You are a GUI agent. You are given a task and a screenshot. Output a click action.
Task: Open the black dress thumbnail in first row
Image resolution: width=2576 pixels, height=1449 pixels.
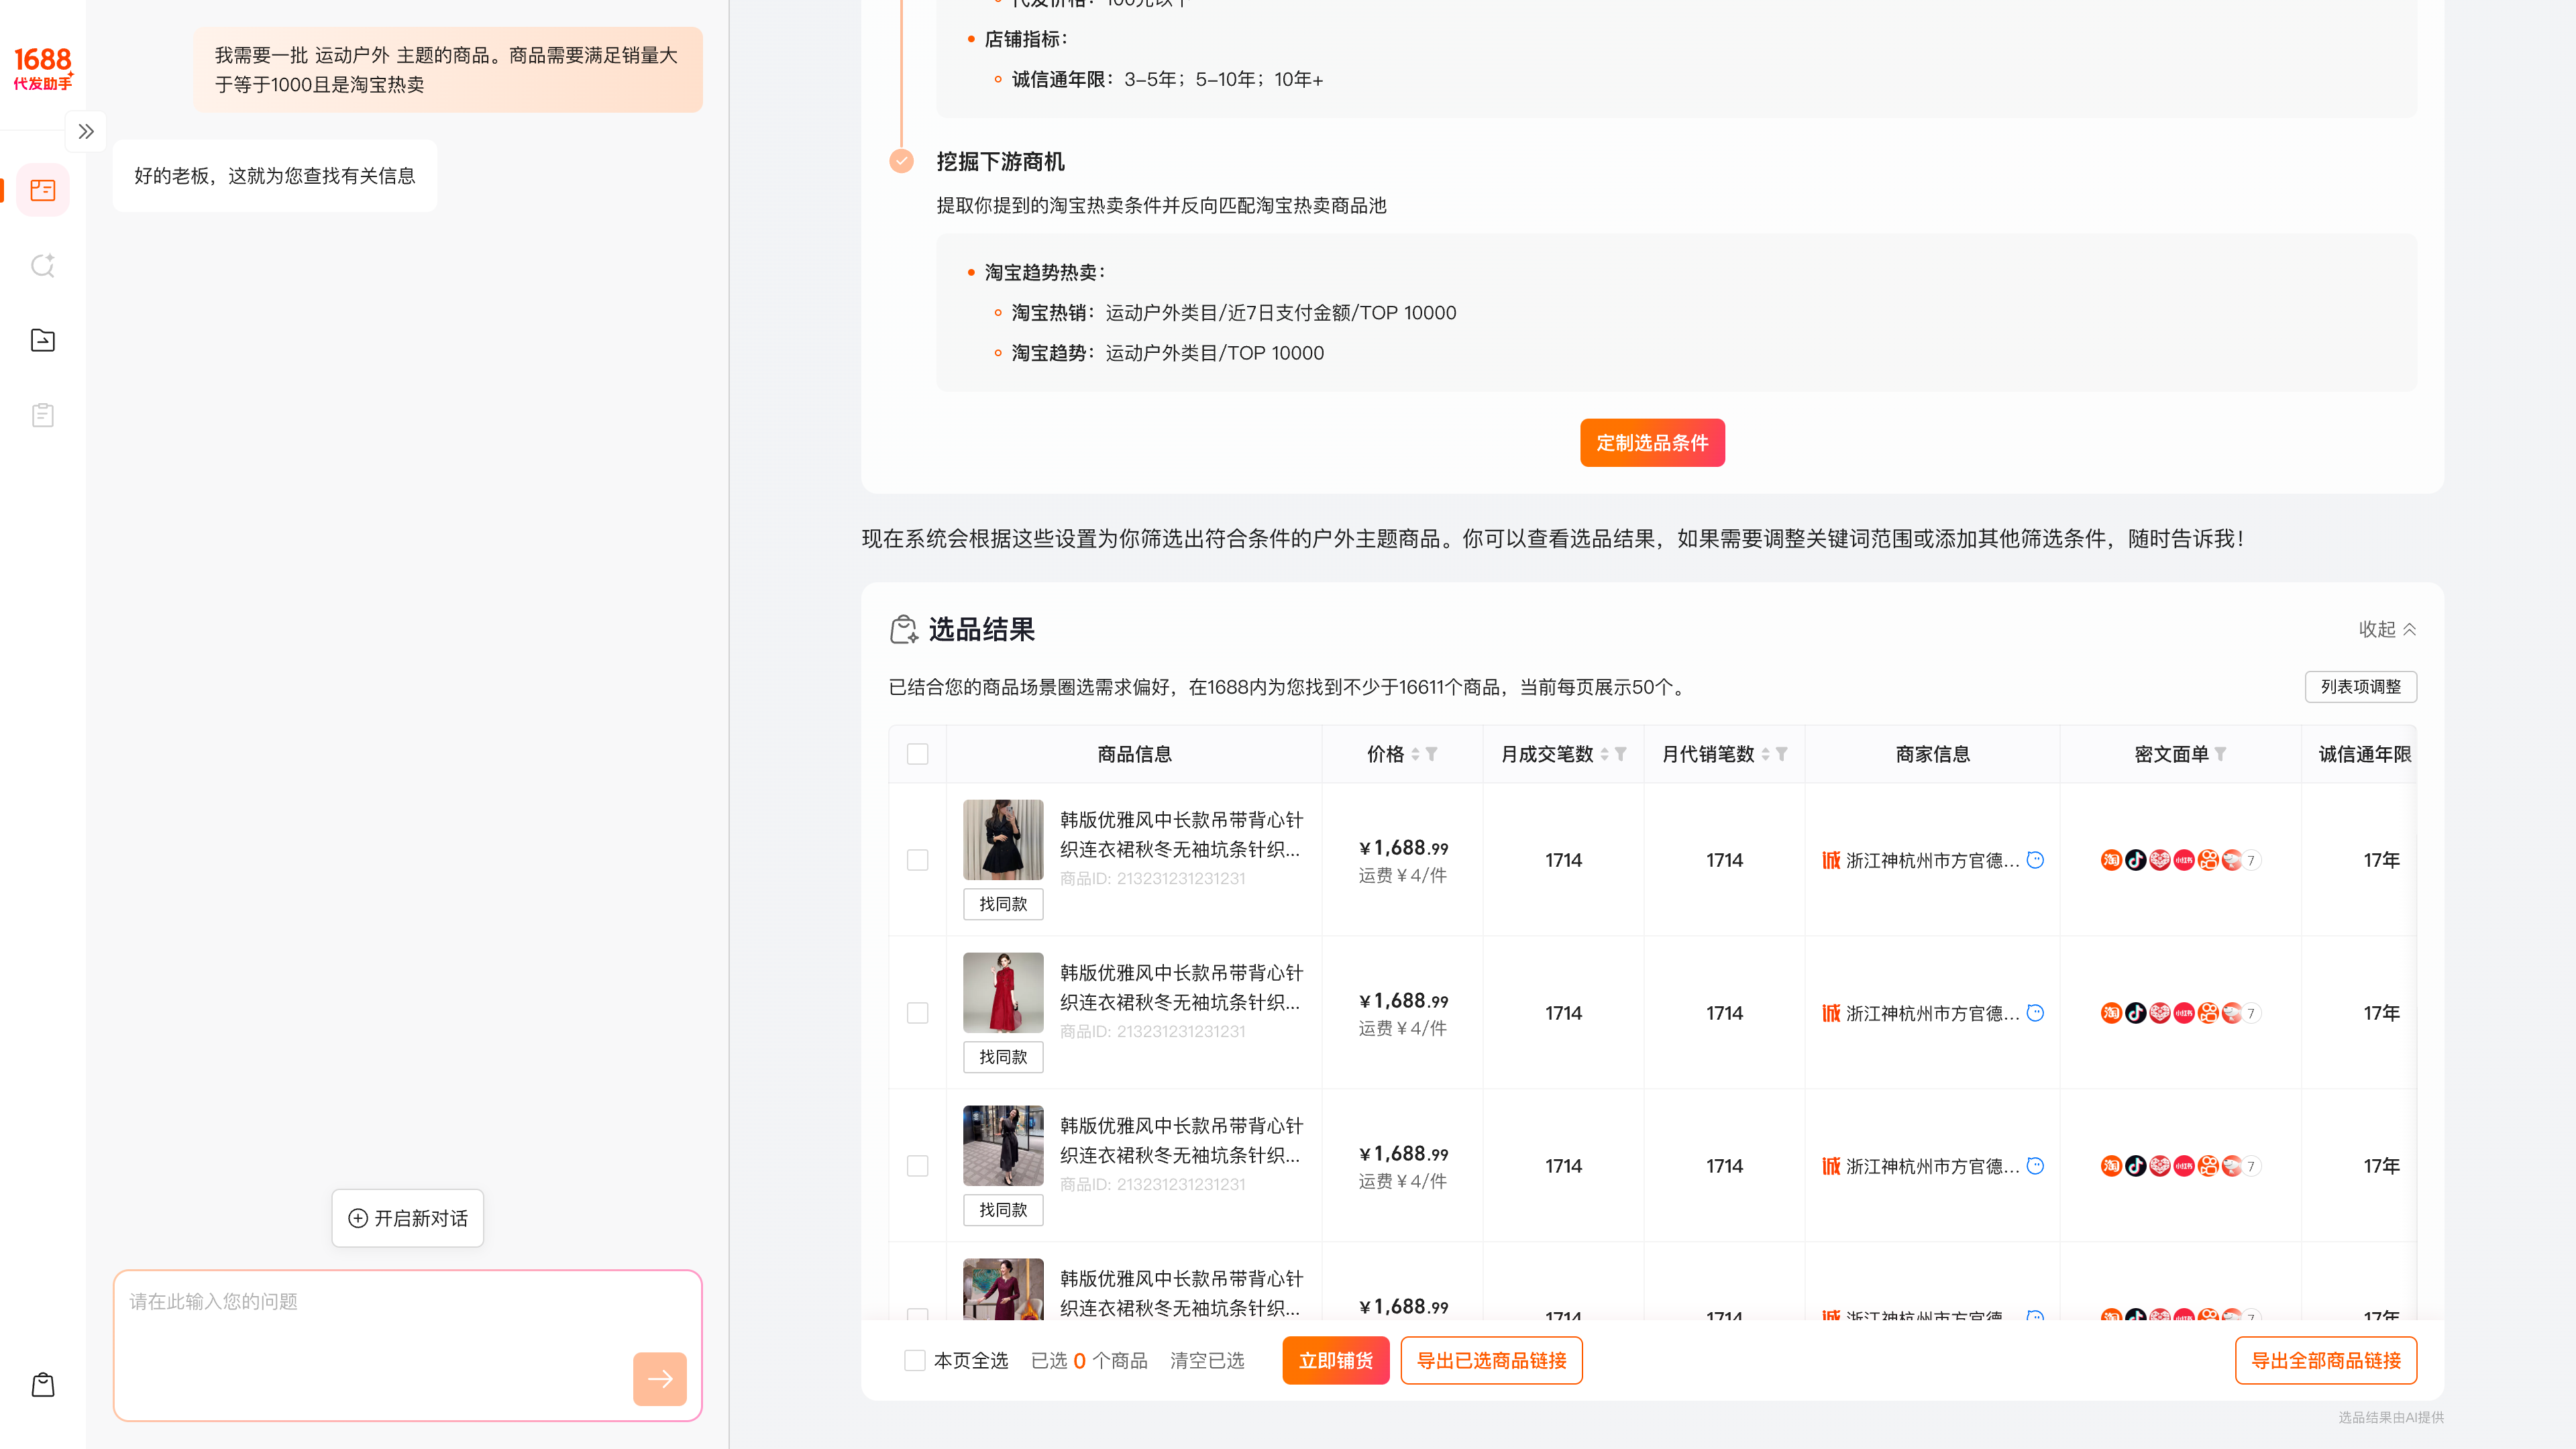click(1003, 839)
